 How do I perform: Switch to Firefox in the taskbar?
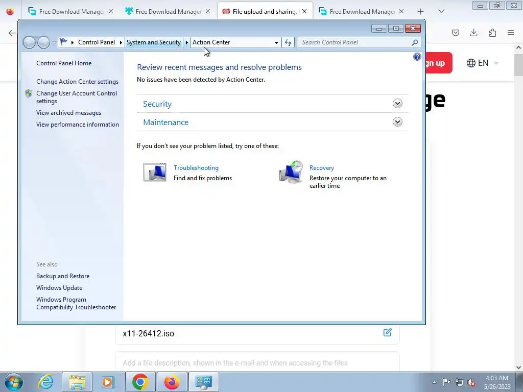click(172, 382)
